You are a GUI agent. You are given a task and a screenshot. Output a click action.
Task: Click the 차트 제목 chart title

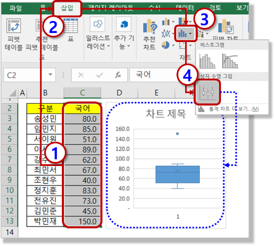coord(166,114)
